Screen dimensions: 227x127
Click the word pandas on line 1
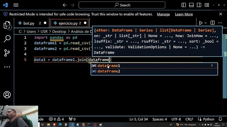57,37
